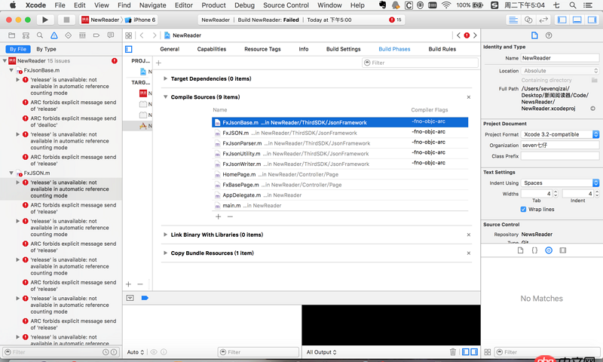Open the Product menu
This screenshot has width=603, height=362.
tap(213, 5)
